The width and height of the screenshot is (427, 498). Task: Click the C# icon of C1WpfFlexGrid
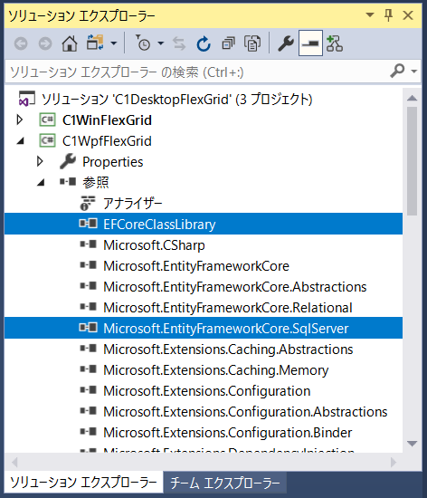48,141
